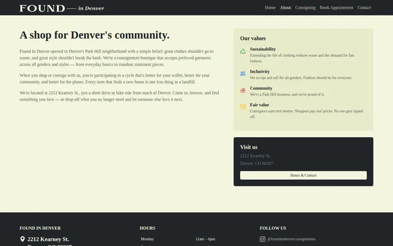Screen dimensions: 393x246
Task: Click the 11am – 6pm hours value
Action: pyautogui.click(x=205, y=239)
